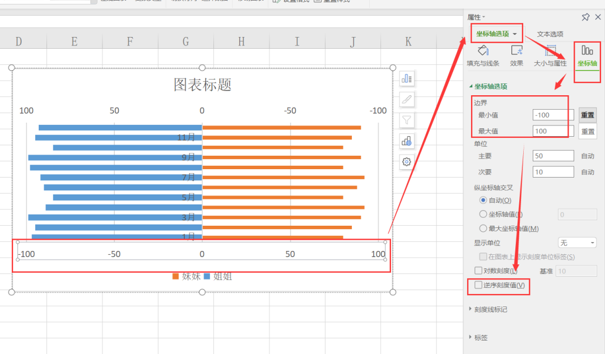This screenshot has width=605, height=354.
Task: Click the 7月 category label
Action: (188, 178)
